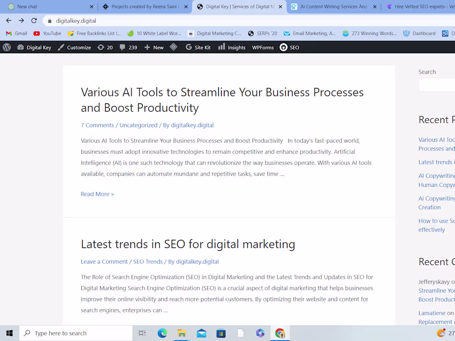The height and width of the screenshot is (341, 455).
Task: Open File Explorer from the taskbar
Action: (x=182, y=333)
